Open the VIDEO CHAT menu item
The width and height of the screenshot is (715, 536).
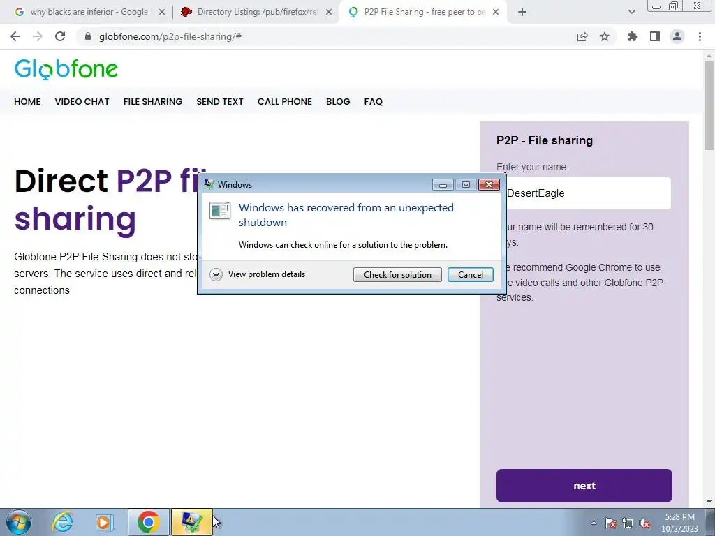(x=82, y=102)
